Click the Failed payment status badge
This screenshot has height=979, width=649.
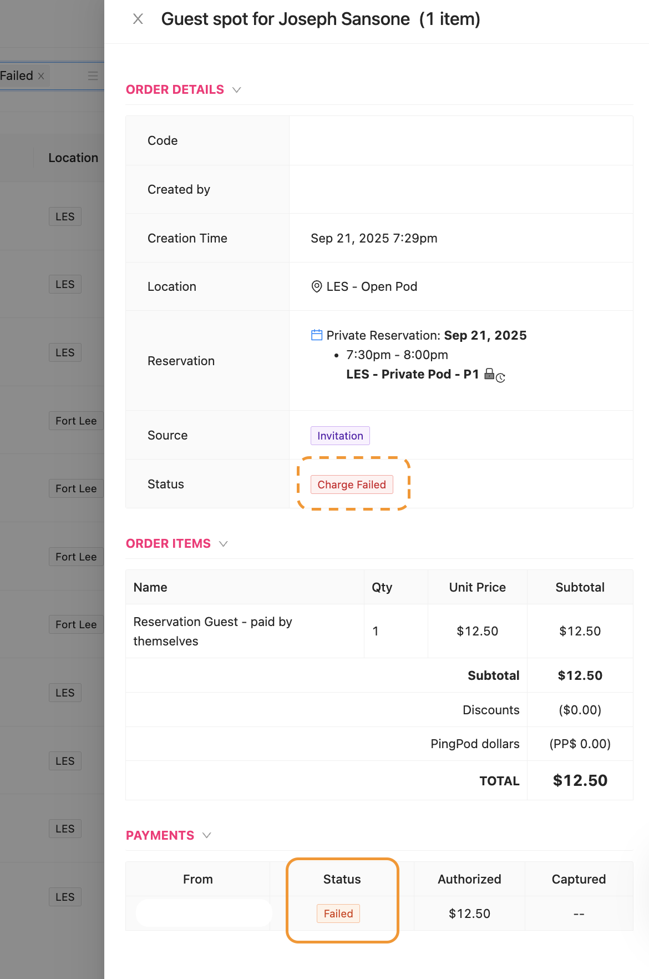coord(338,914)
